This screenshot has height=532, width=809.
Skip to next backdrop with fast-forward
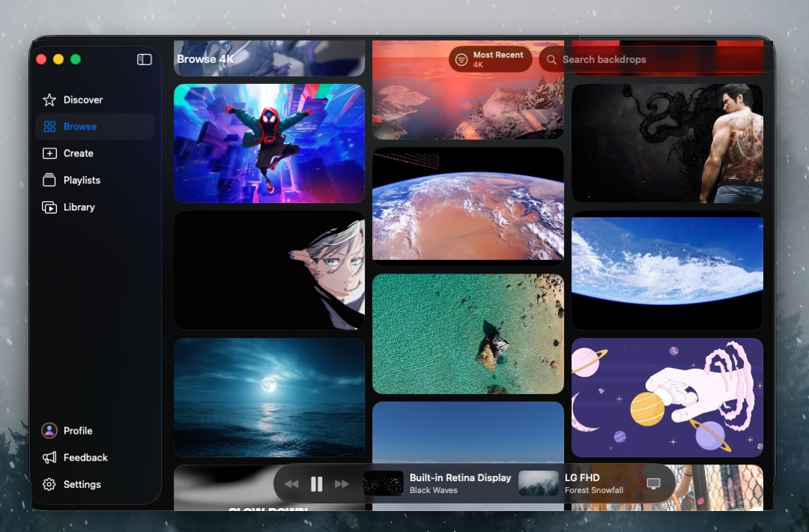(342, 483)
